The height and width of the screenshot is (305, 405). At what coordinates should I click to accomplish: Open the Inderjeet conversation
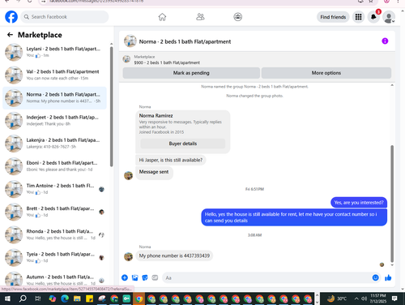(55, 121)
